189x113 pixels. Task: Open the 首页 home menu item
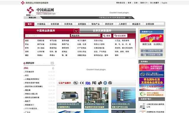tap(30, 24)
